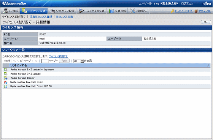Open ディスク消去管理 tab
The height and width of the screenshot is (140, 213).
(x=92, y=11)
